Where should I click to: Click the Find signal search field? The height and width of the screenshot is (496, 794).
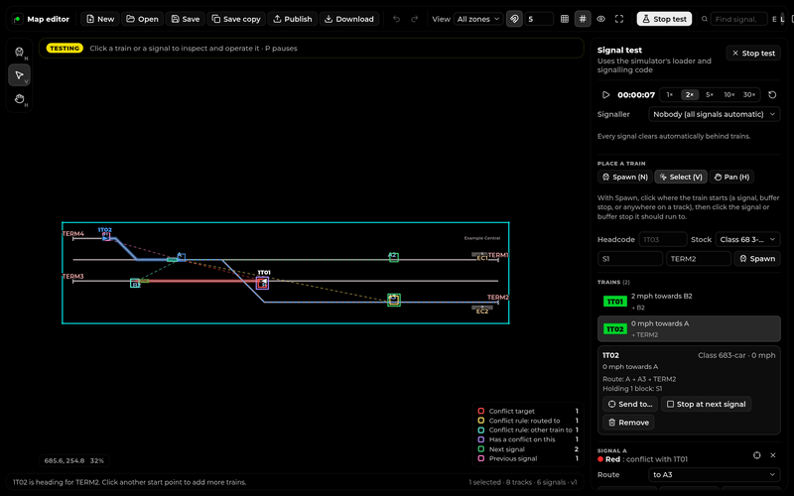click(x=738, y=19)
